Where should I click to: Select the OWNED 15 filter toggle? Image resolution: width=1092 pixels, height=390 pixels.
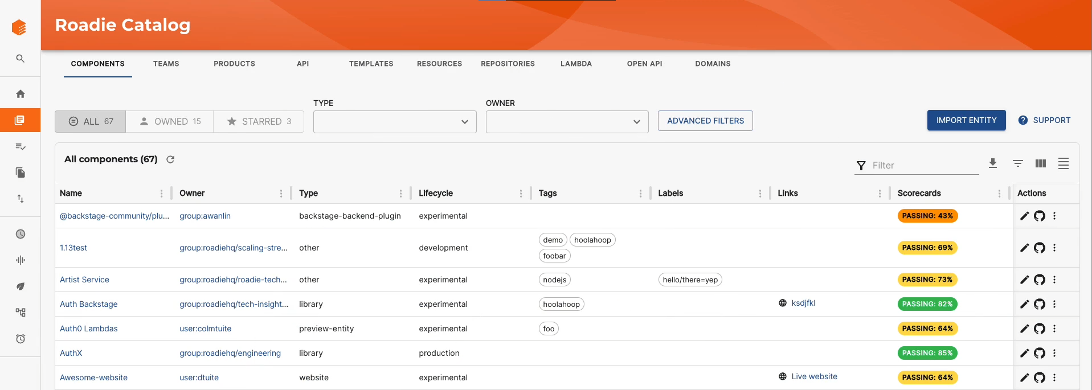170,121
